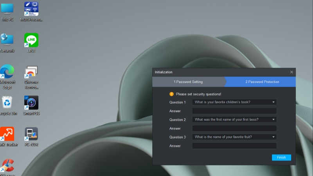Select the This PC desktop icon
Viewport: 313px width, 176px height.
(x=7, y=9)
